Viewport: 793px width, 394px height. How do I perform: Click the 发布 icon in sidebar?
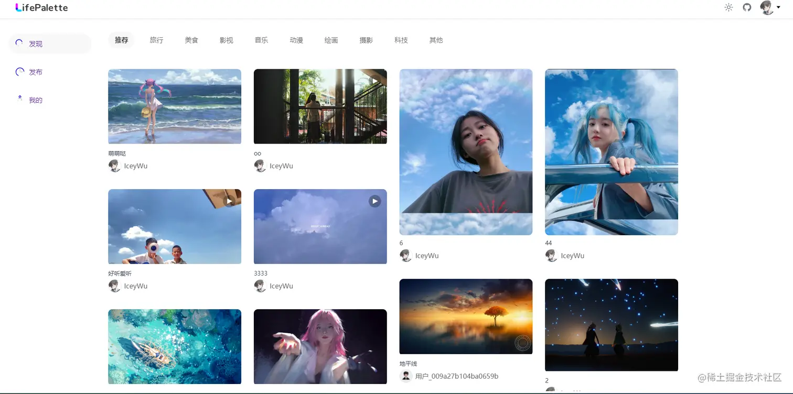(19, 72)
